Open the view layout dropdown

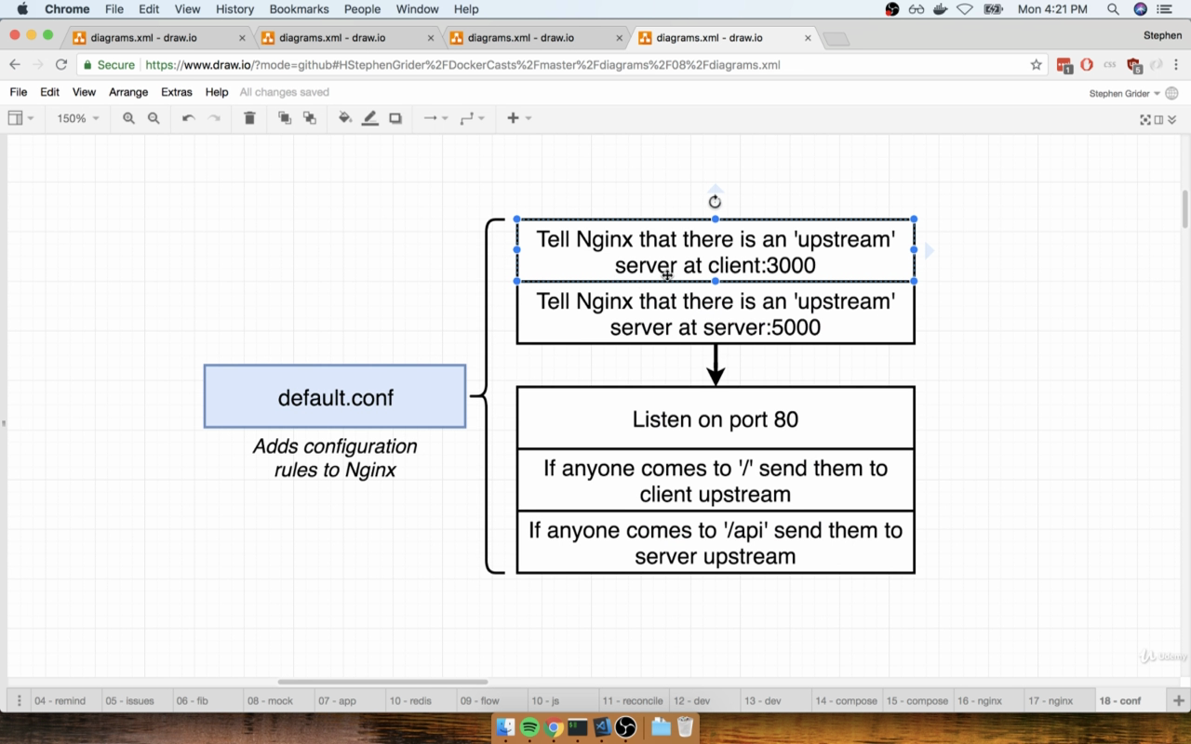click(x=20, y=118)
